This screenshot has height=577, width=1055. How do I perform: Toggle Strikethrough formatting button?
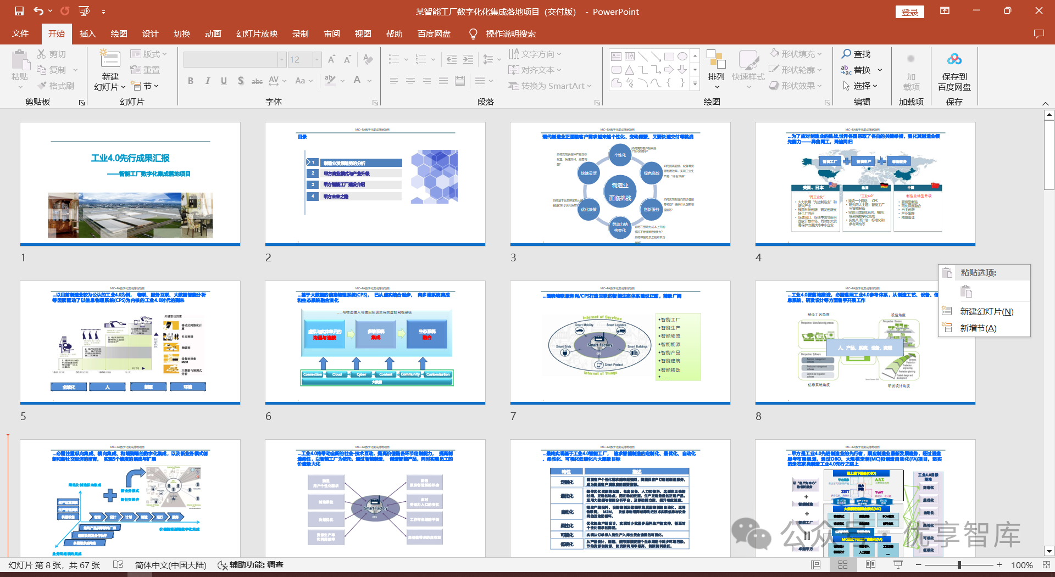tap(257, 81)
